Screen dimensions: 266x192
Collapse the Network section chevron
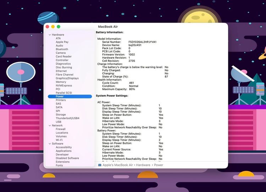point(50,125)
